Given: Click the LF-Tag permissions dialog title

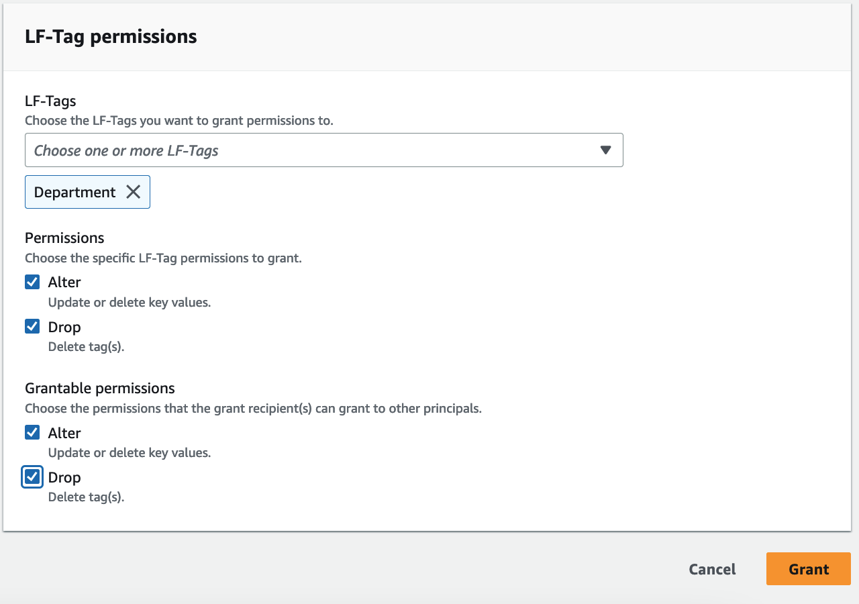Looking at the screenshot, I should 111,36.
